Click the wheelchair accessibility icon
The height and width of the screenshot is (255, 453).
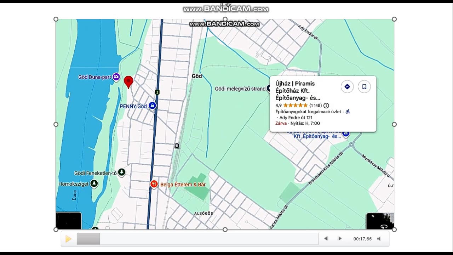tap(348, 112)
